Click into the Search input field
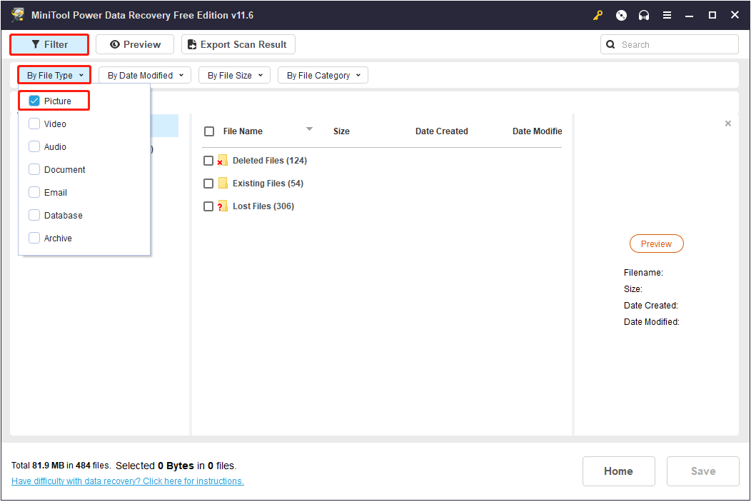Image resolution: width=751 pixels, height=502 pixels. (x=669, y=44)
